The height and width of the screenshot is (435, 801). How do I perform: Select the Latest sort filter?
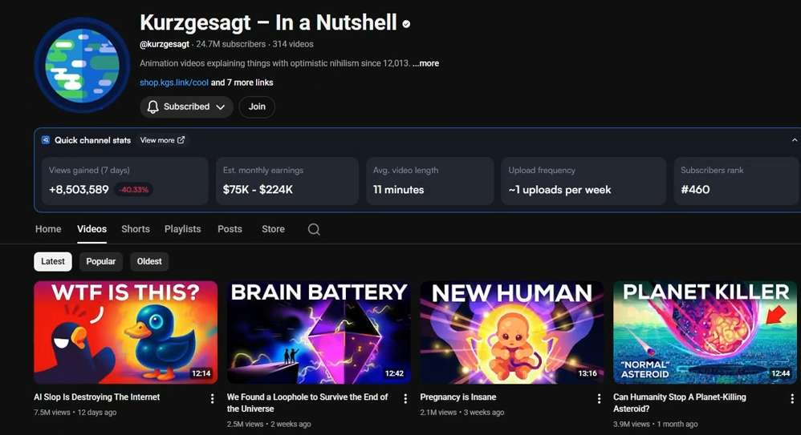pos(53,261)
